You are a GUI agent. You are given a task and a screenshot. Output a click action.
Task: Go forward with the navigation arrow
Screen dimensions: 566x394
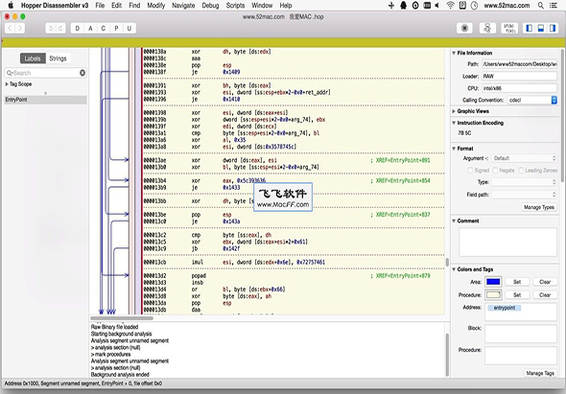click(20, 28)
